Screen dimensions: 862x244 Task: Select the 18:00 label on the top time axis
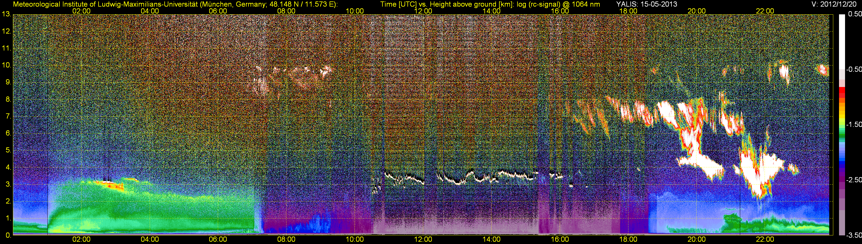pyautogui.click(x=628, y=11)
